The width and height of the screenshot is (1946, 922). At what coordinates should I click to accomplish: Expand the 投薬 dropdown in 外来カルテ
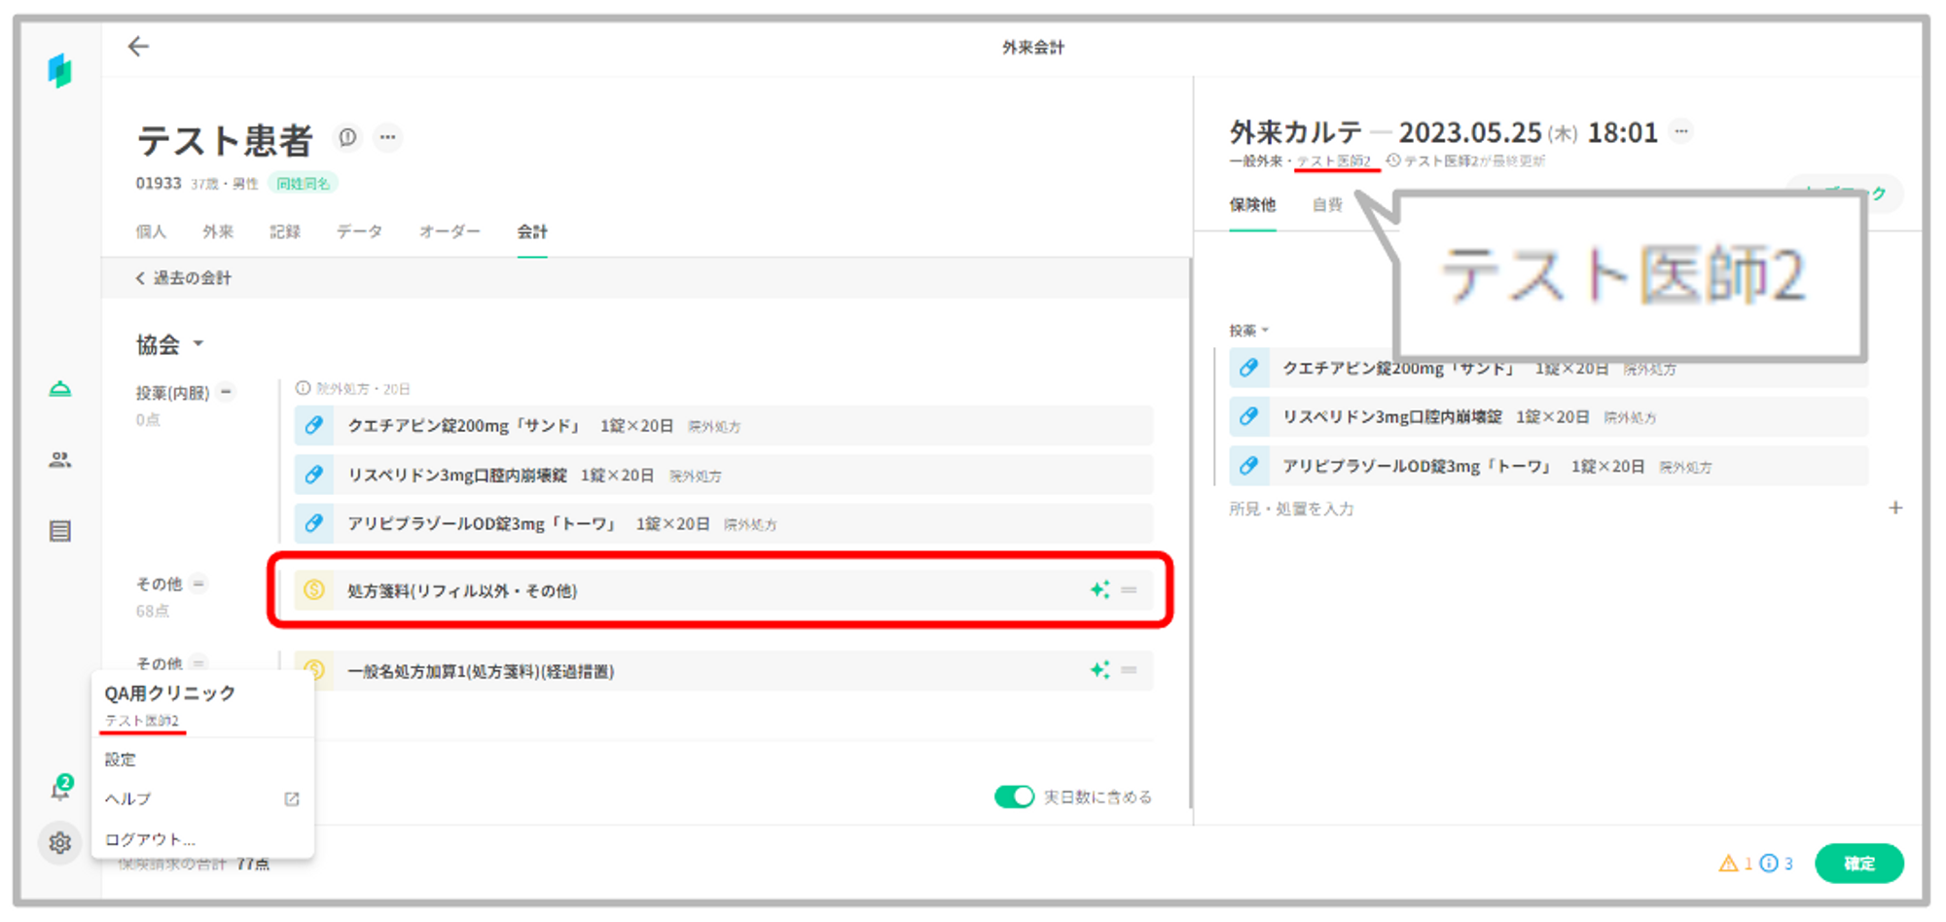pyautogui.click(x=1248, y=331)
